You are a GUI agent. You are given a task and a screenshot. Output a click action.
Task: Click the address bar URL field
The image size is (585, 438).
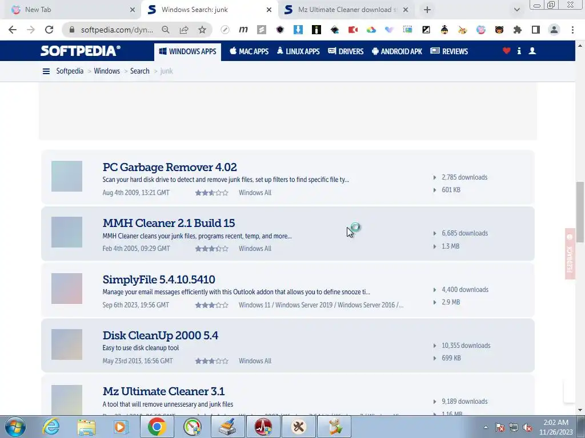117,30
